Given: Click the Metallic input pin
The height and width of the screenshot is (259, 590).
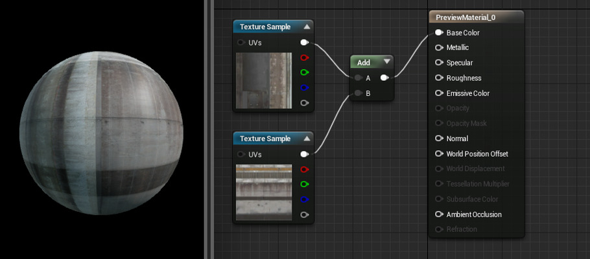Looking at the screenshot, I should tap(439, 47).
